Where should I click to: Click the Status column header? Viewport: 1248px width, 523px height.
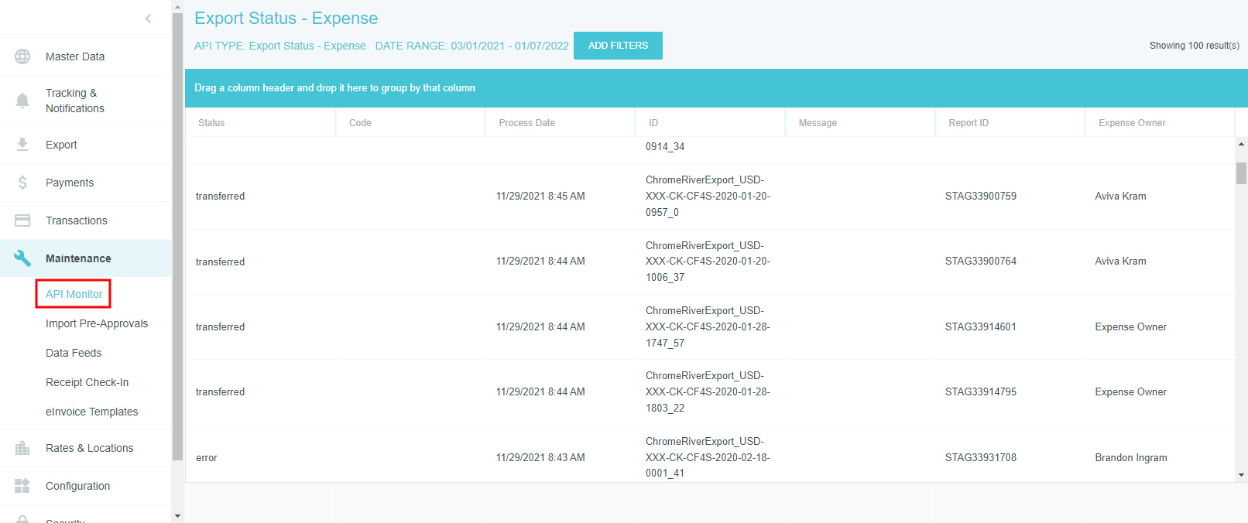tap(211, 123)
